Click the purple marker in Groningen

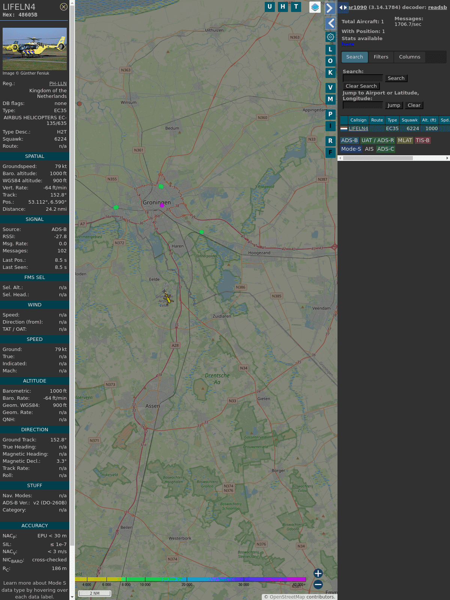pyautogui.click(x=162, y=205)
